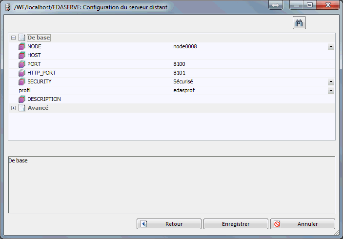Image resolution: width=343 pixels, height=239 pixels.
Task: Click the DESCRIPTION property icon
Action: [x=21, y=99]
